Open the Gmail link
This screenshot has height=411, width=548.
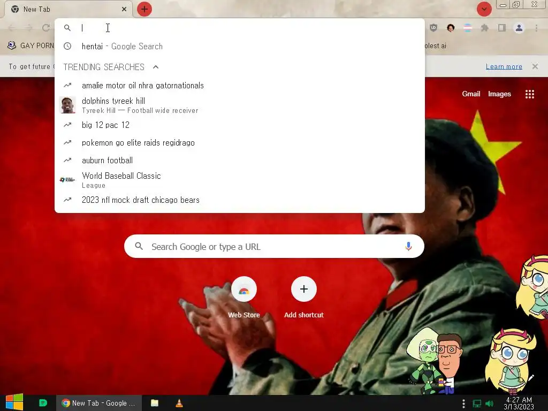[x=471, y=94]
